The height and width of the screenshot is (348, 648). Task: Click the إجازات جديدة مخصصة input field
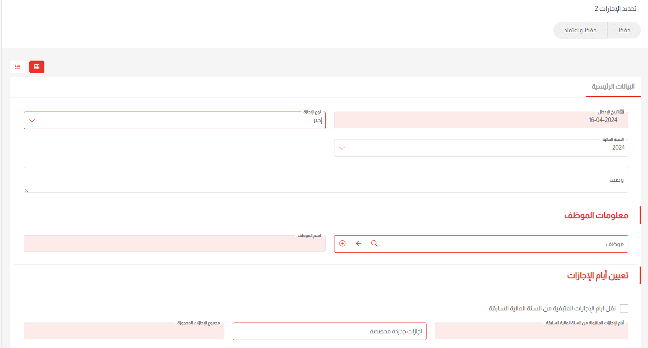329,331
